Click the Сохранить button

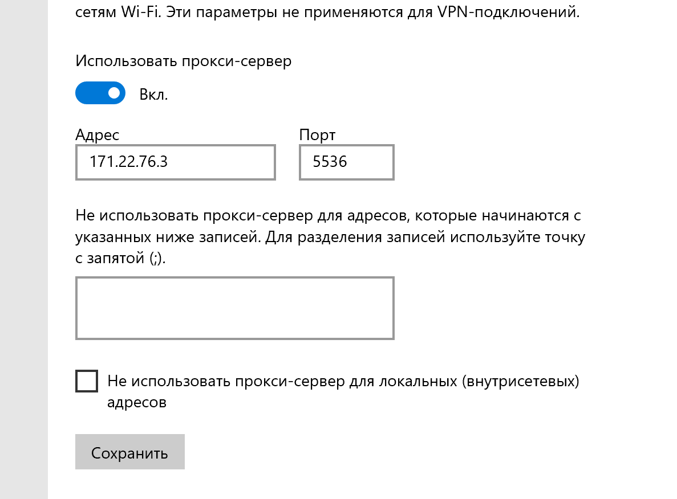[130, 452]
